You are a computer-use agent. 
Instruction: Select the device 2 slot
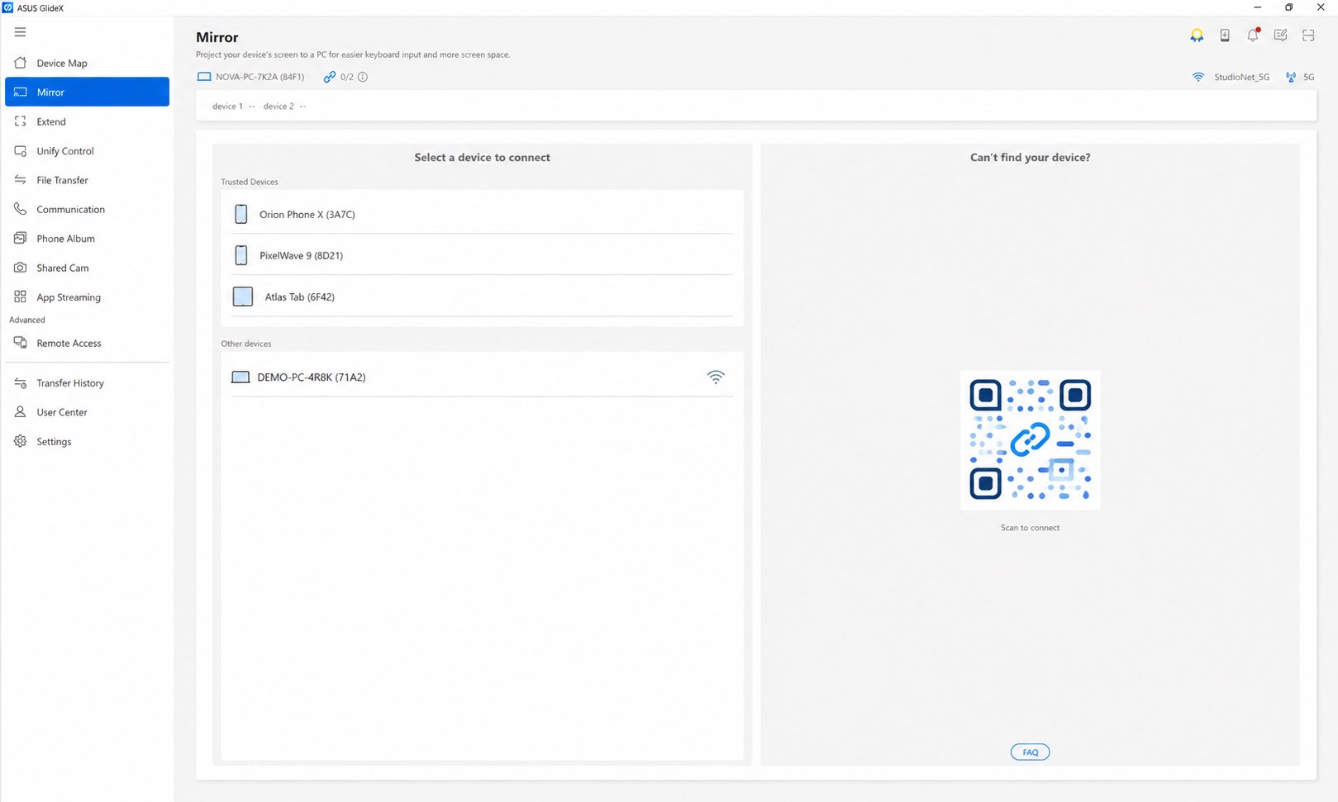pos(285,107)
